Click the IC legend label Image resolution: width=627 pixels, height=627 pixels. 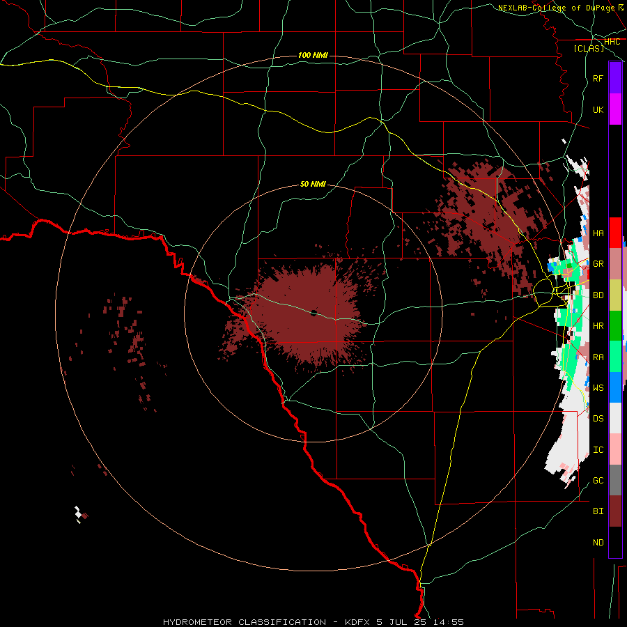pyautogui.click(x=598, y=450)
